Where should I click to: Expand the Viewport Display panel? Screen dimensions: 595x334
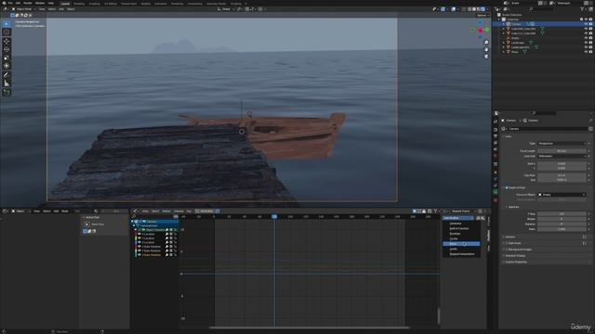pyautogui.click(x=515, y=256)
